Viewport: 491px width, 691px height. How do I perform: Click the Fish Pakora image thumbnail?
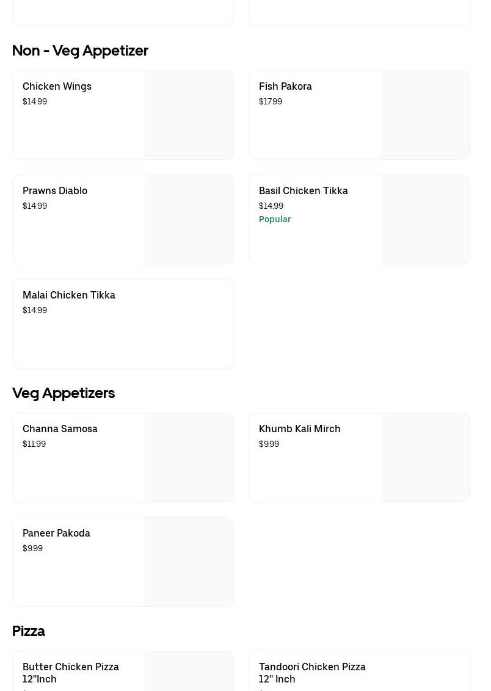coord(426,115)
